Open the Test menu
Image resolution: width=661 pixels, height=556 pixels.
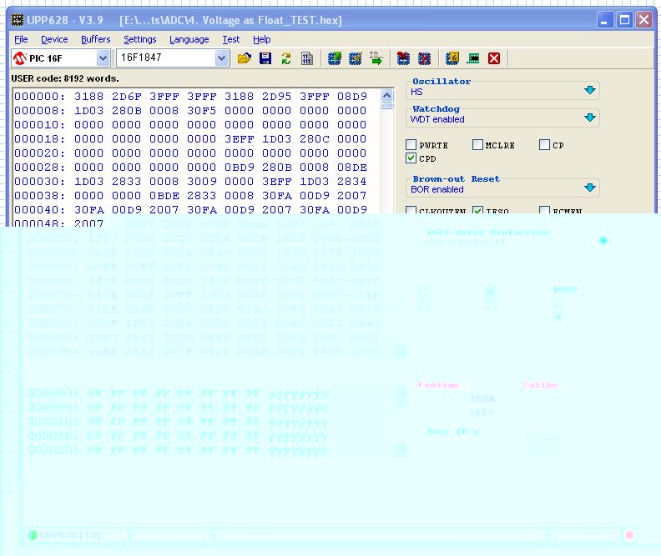click(231, 39)
